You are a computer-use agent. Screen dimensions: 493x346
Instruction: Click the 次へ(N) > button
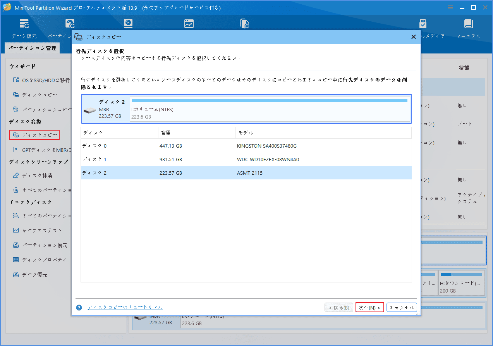coord(369,308)
